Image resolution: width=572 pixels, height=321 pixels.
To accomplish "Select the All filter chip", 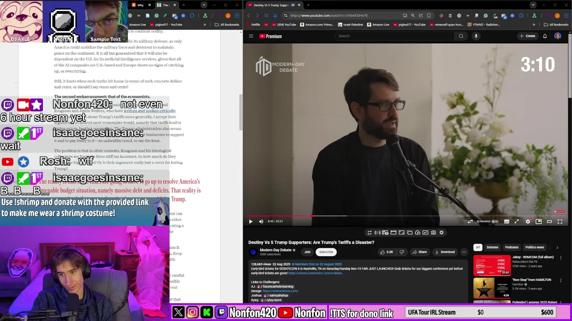I will click(x=478, y=247).
